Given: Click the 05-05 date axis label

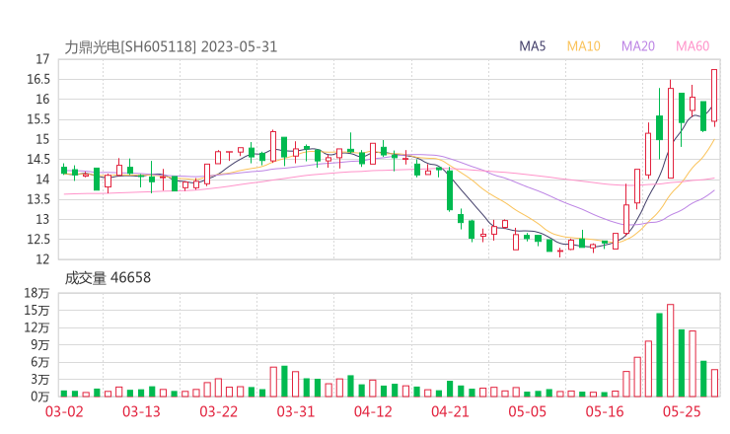Looking at the screenshot, I should pos(527,411).
